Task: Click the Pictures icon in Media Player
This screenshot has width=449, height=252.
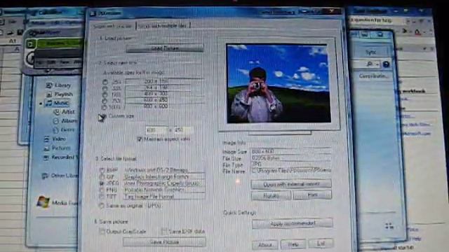Action: click(47, 148)
